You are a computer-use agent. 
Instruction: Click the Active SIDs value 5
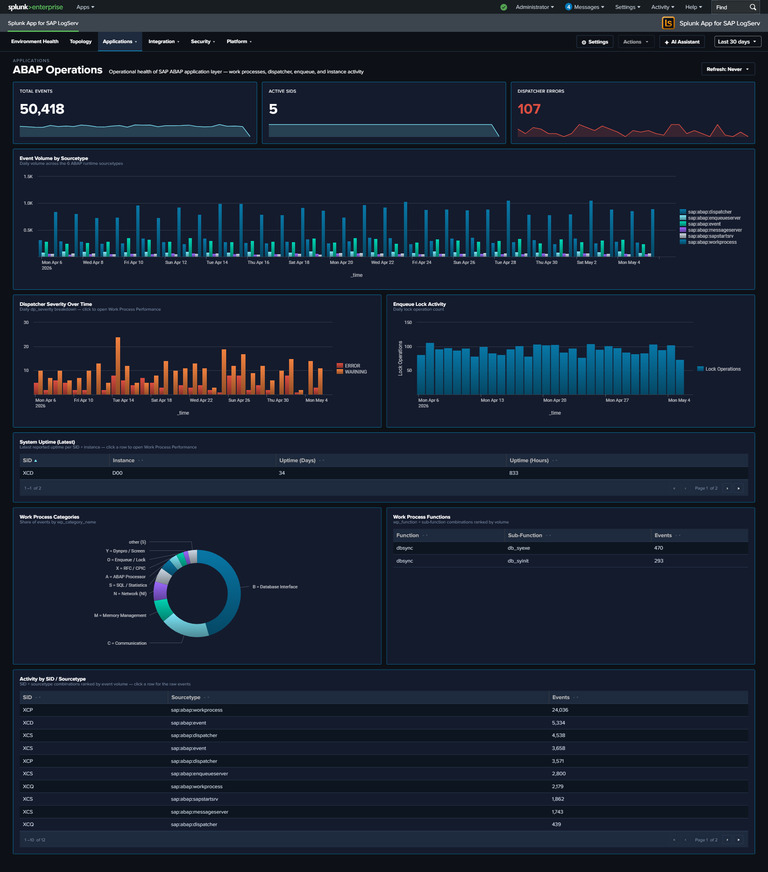273,109
